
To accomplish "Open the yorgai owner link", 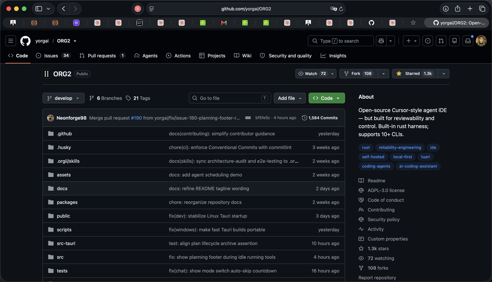I will point(42,41).
